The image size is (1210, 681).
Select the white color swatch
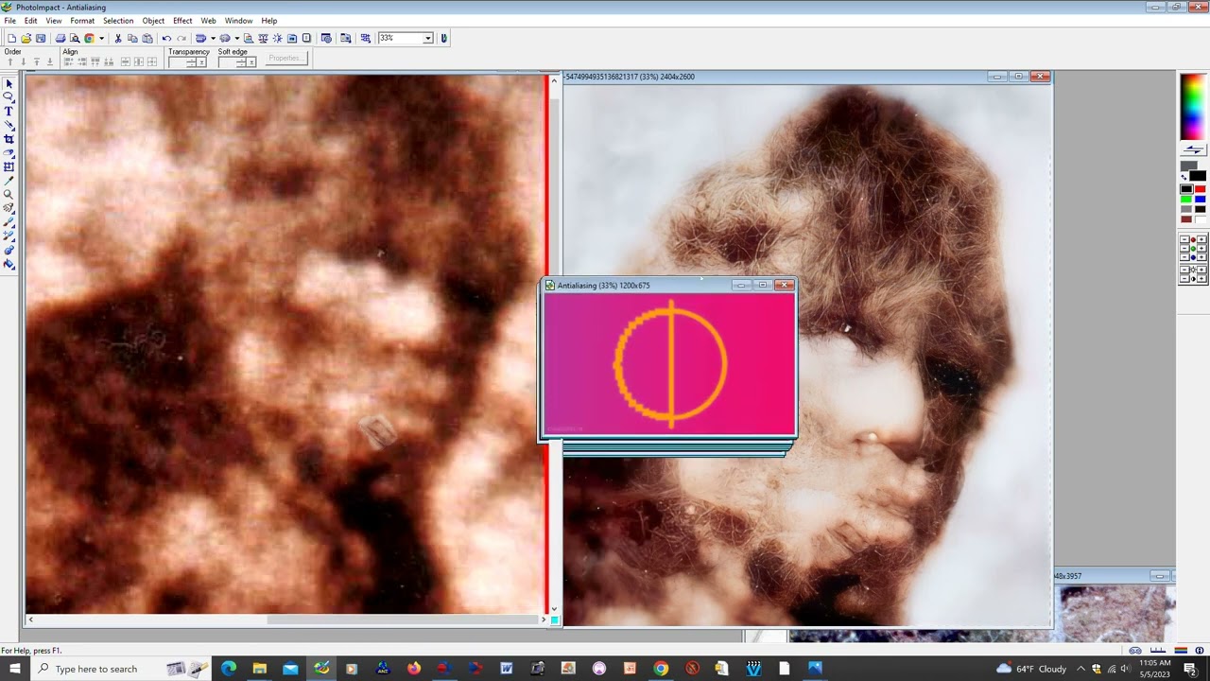(1201, 219)
